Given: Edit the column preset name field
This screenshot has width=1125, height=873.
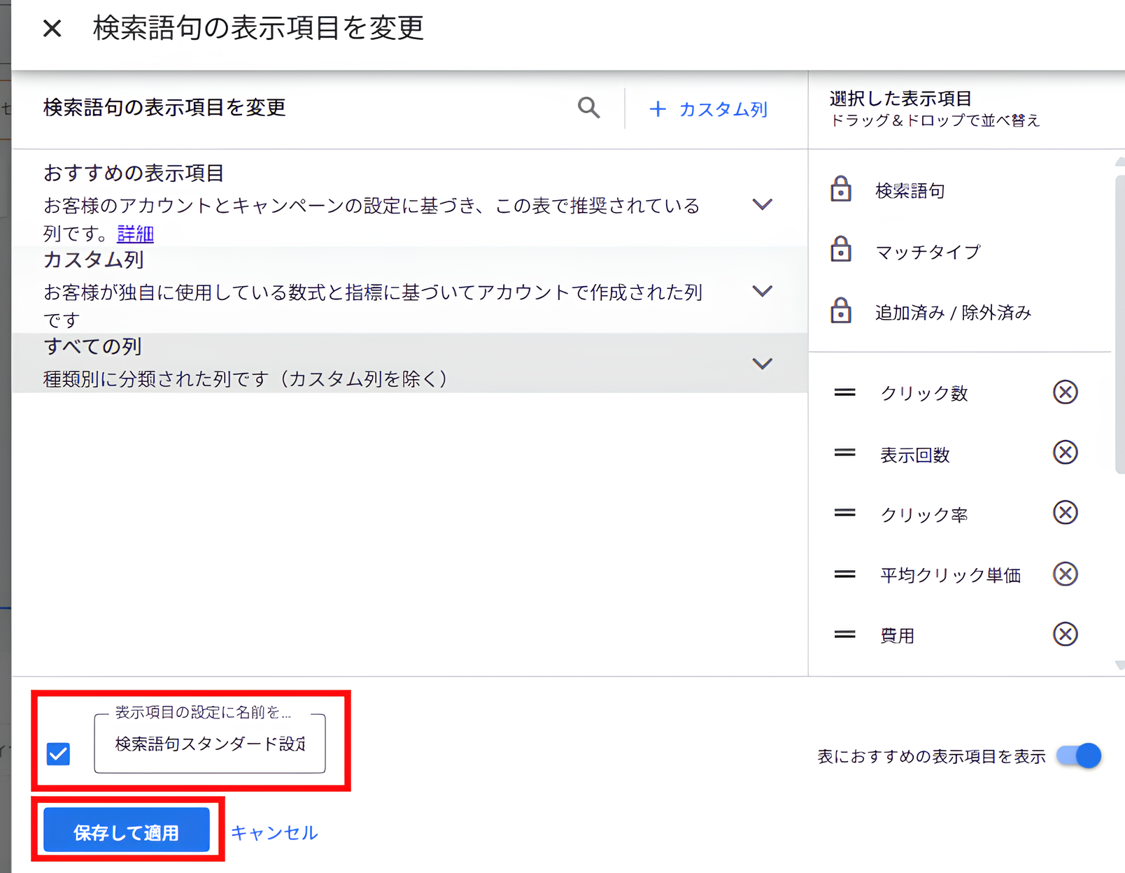Looking at the screenshot, I should pos(208,744).
